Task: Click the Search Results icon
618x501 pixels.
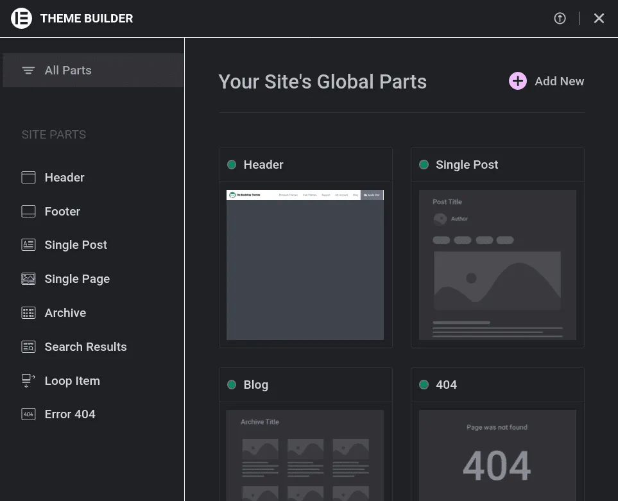Action: [28, 346]
